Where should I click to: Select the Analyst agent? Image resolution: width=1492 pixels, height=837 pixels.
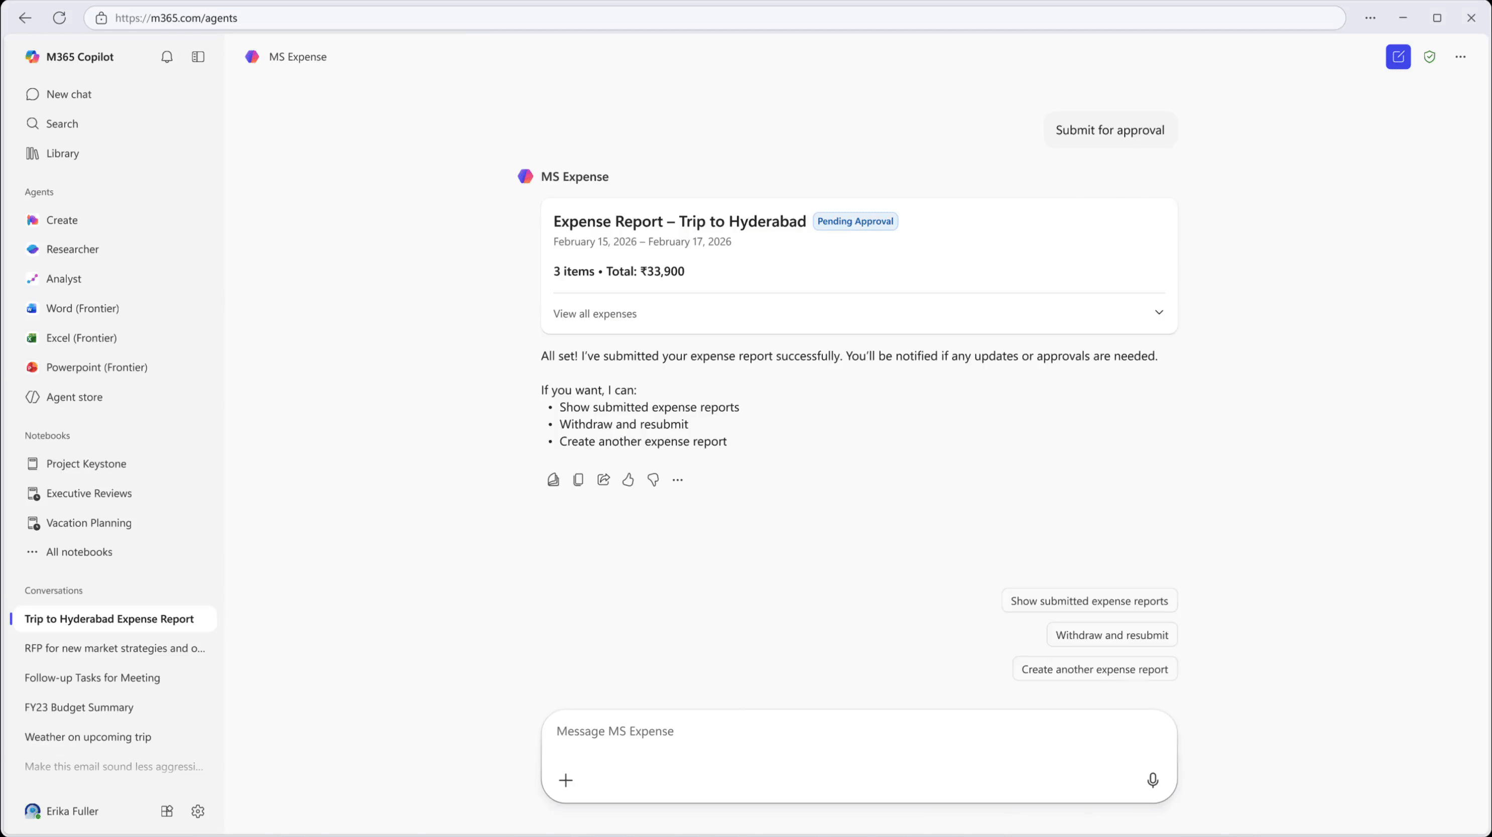coord(64,278)
